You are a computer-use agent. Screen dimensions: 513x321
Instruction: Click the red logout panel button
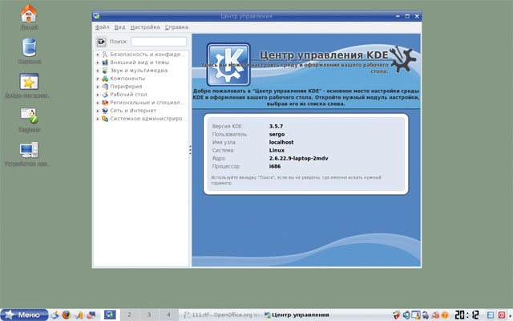point(502,315)
